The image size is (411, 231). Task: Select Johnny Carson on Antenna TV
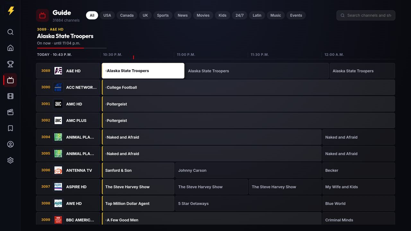click(x=248, y=170)
